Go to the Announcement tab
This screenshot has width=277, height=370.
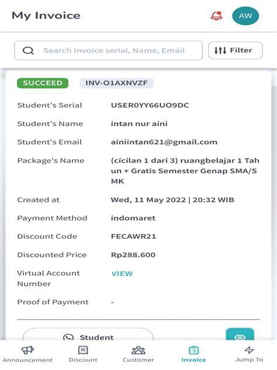[x=27, y=354]
